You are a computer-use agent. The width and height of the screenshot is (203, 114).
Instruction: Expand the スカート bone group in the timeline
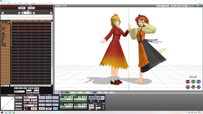point(1,43)
